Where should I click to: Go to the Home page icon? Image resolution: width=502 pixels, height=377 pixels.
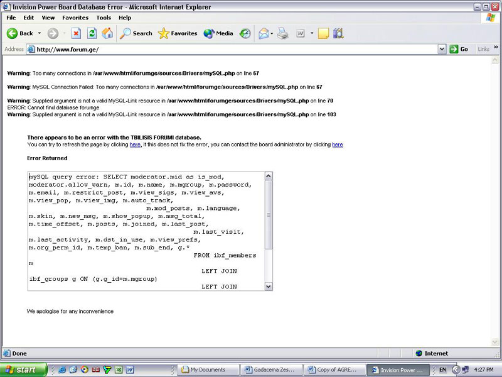click(107, 33)
